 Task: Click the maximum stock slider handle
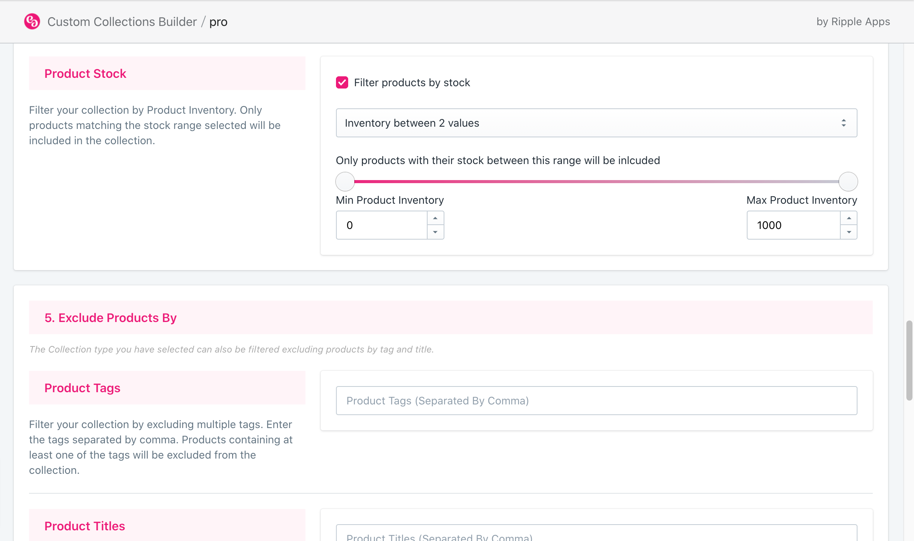pyautogui.click(x=848, y=182)
